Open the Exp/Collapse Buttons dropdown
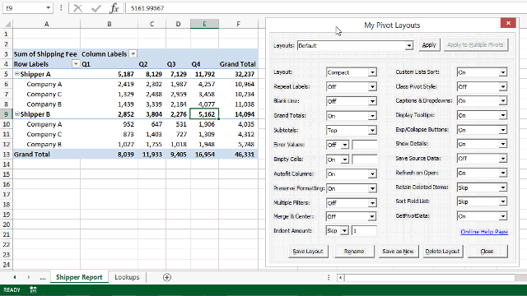The height and width of the screenshot is (296, 527). coord(503,130)
